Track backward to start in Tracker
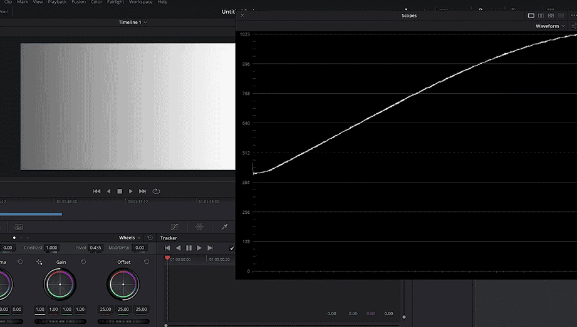The width and height of the screenshot is (577, 327). coord(167,248)
